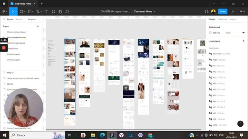The width and height of the screenshot is (248, 139).
Task: Select the caviarjewellery.ru link layer
Action: tap(19, 128)
